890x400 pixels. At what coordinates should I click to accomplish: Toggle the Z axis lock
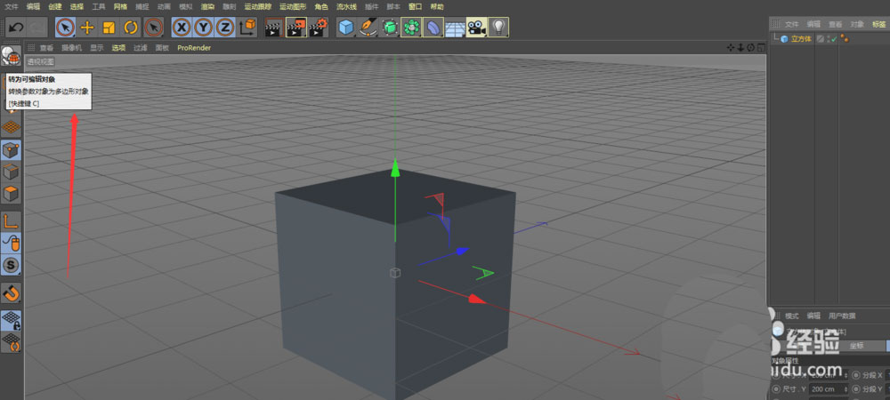click(x=225, y=28)
